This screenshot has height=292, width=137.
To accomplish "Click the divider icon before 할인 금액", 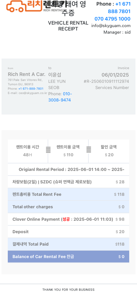I will click(89, 150).
